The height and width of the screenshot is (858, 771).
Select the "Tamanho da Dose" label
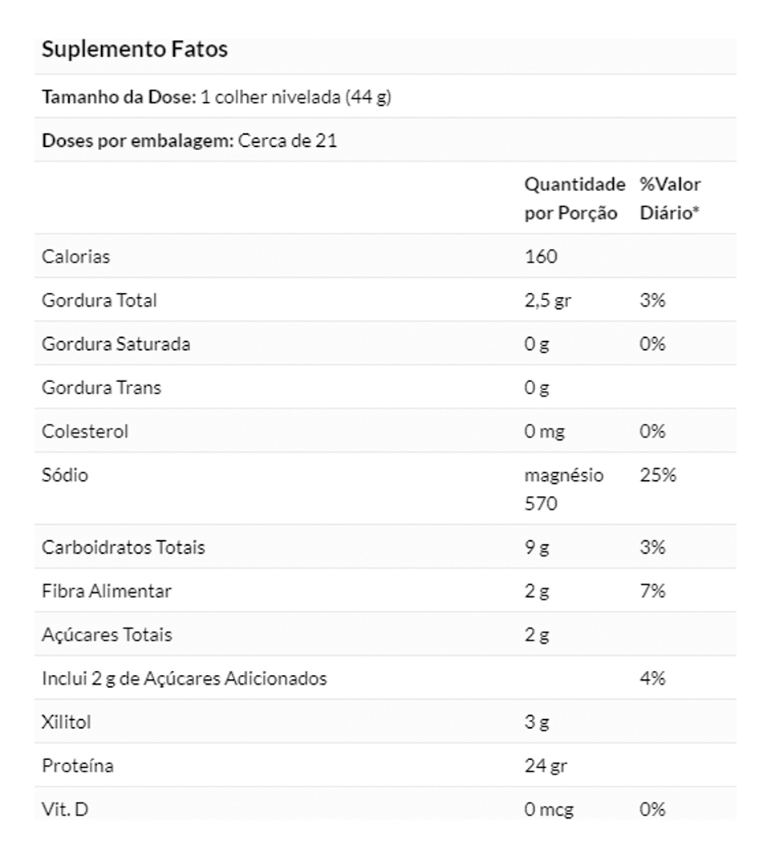tap(118, 97)
